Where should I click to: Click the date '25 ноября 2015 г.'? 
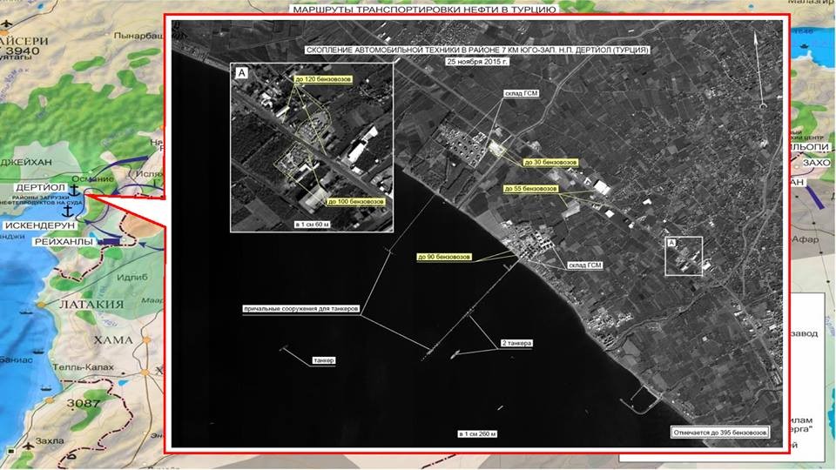476,63
